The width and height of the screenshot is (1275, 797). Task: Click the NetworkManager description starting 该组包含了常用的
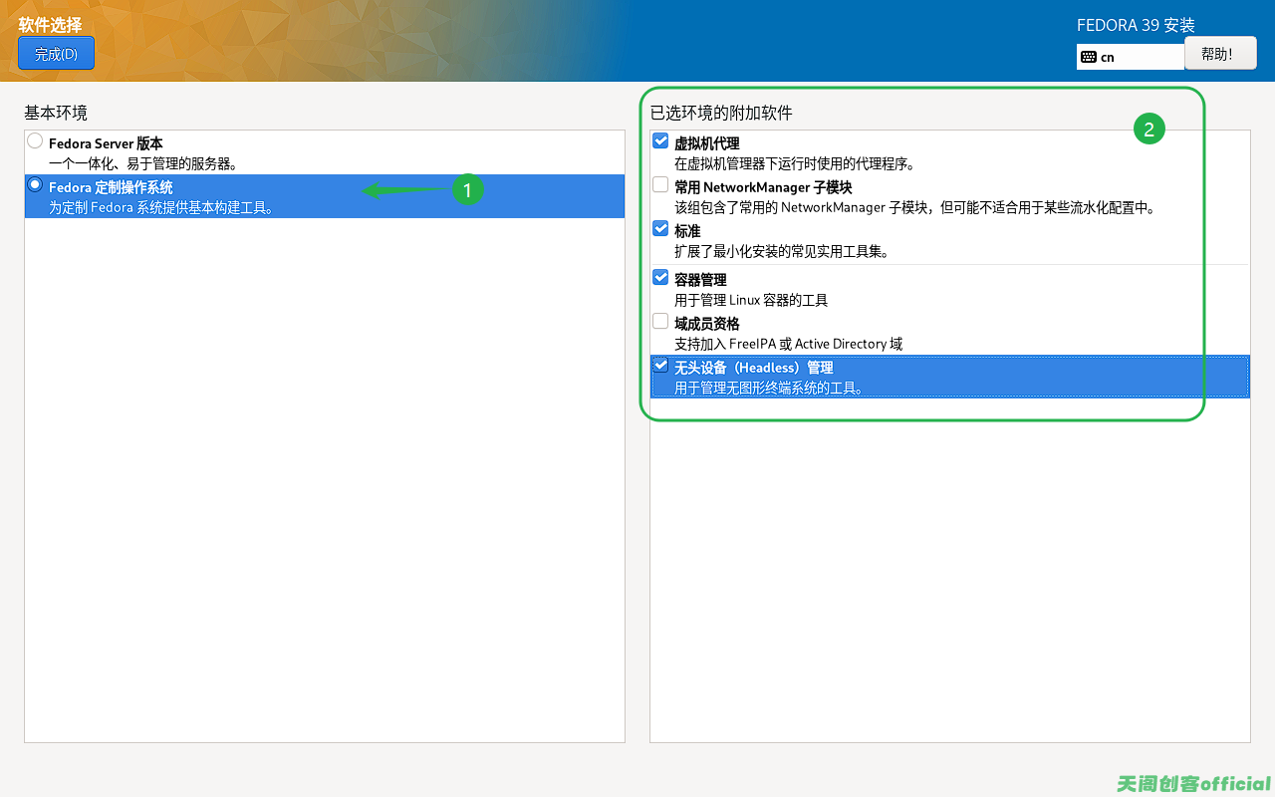point(914,208)
